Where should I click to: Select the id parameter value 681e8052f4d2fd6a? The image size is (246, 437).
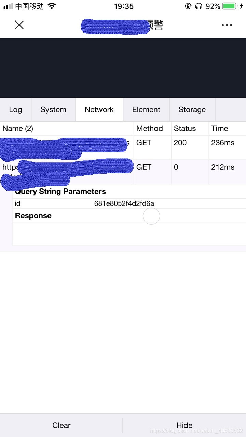(124, 203)
